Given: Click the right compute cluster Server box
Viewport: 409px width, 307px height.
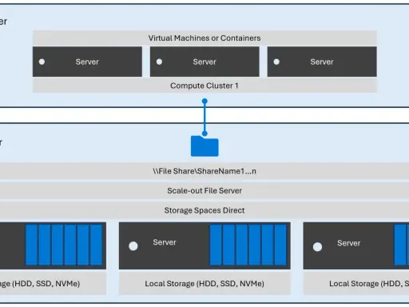Looking at the screenshot, I should pos(322,62).
